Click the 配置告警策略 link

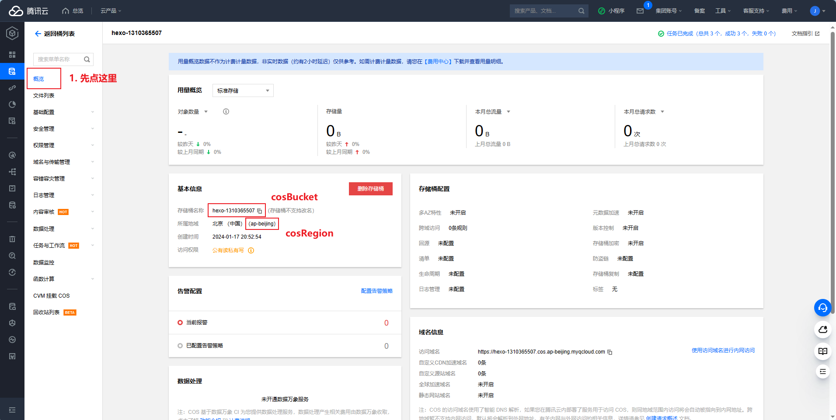pos(377,291)
